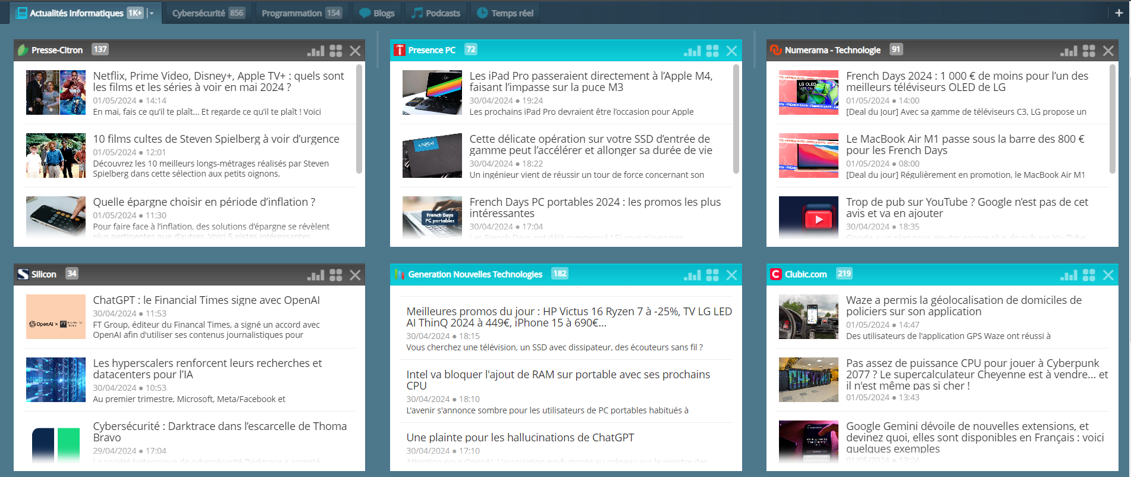Close the Clubic.com widget

click(1108, 275)
